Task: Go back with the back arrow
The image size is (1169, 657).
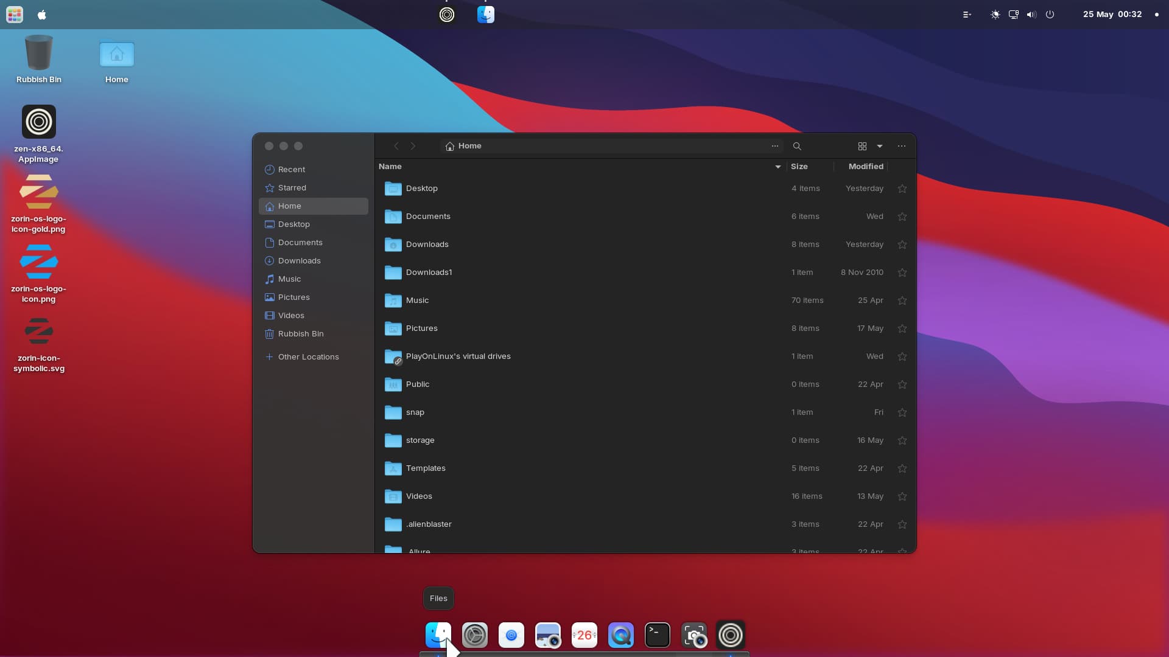Action: point(396,146)
